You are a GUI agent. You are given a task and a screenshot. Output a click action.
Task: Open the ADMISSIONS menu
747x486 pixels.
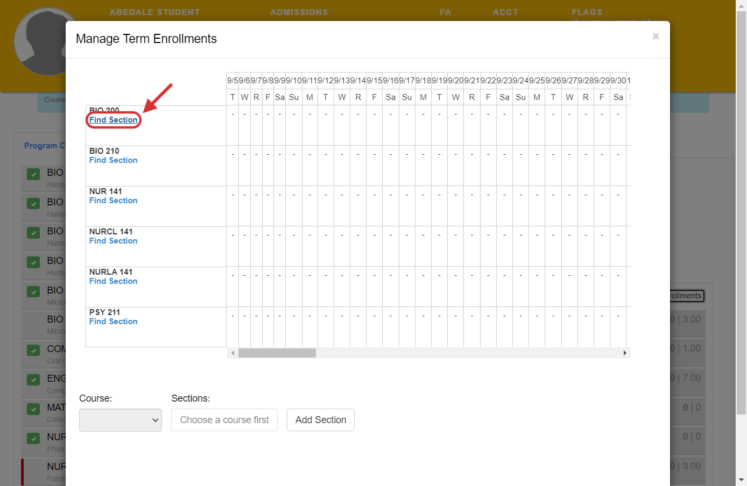[299, 12]
